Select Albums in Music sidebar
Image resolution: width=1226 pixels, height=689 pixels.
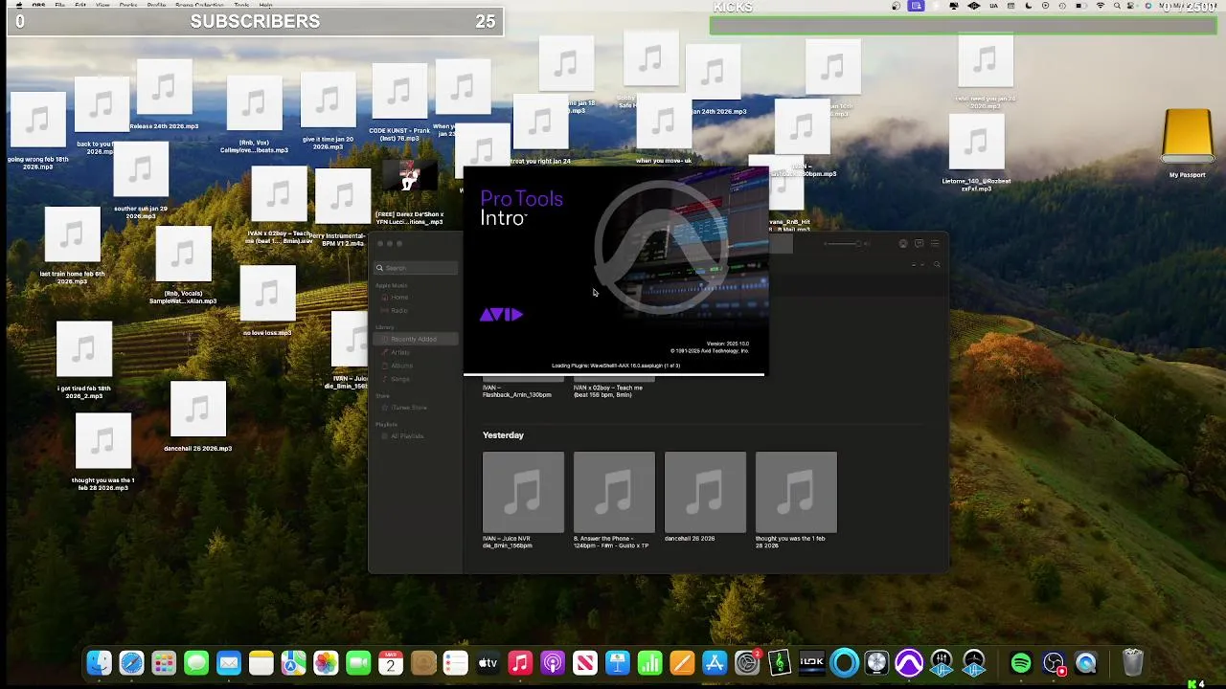pos(401,366)
